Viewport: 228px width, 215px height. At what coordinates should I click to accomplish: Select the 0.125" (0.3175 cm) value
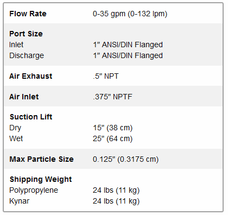pos(126,160)
